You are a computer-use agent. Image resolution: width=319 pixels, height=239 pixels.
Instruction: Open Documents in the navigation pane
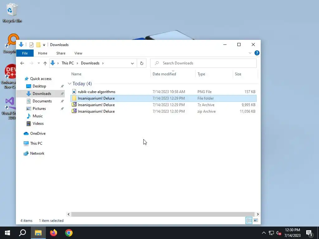(x=42, y=101)
